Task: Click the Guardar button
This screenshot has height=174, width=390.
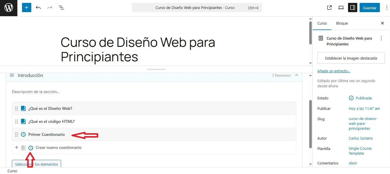Action: [x=369, y=8]
